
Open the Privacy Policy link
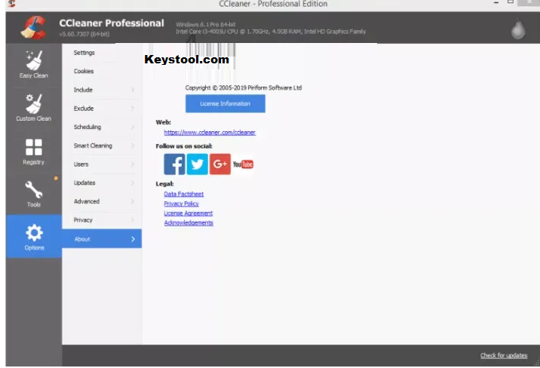pyautogui.click(x=181, y=204)
